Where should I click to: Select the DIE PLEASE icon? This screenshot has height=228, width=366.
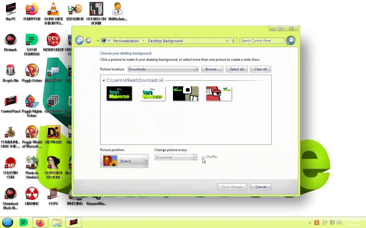tap(53, 135)
